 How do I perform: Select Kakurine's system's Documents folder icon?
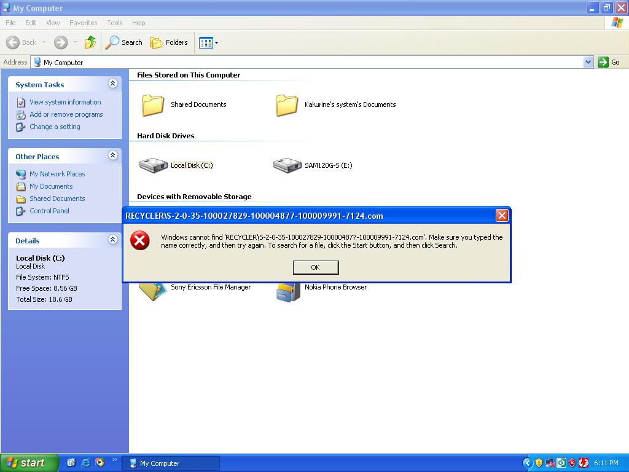coord(287,105)
